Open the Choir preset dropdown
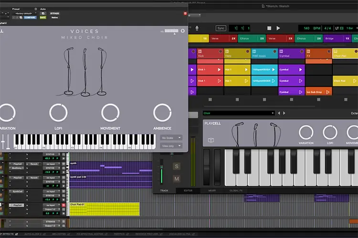The width and height of the screenshot is (358, 238). 239,113
